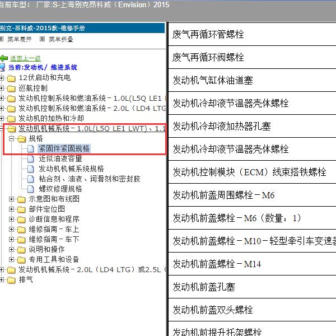Viewport: 336px width, 336px height.
Task: Click 菜单展开 to expand menu
Action: 20,39
